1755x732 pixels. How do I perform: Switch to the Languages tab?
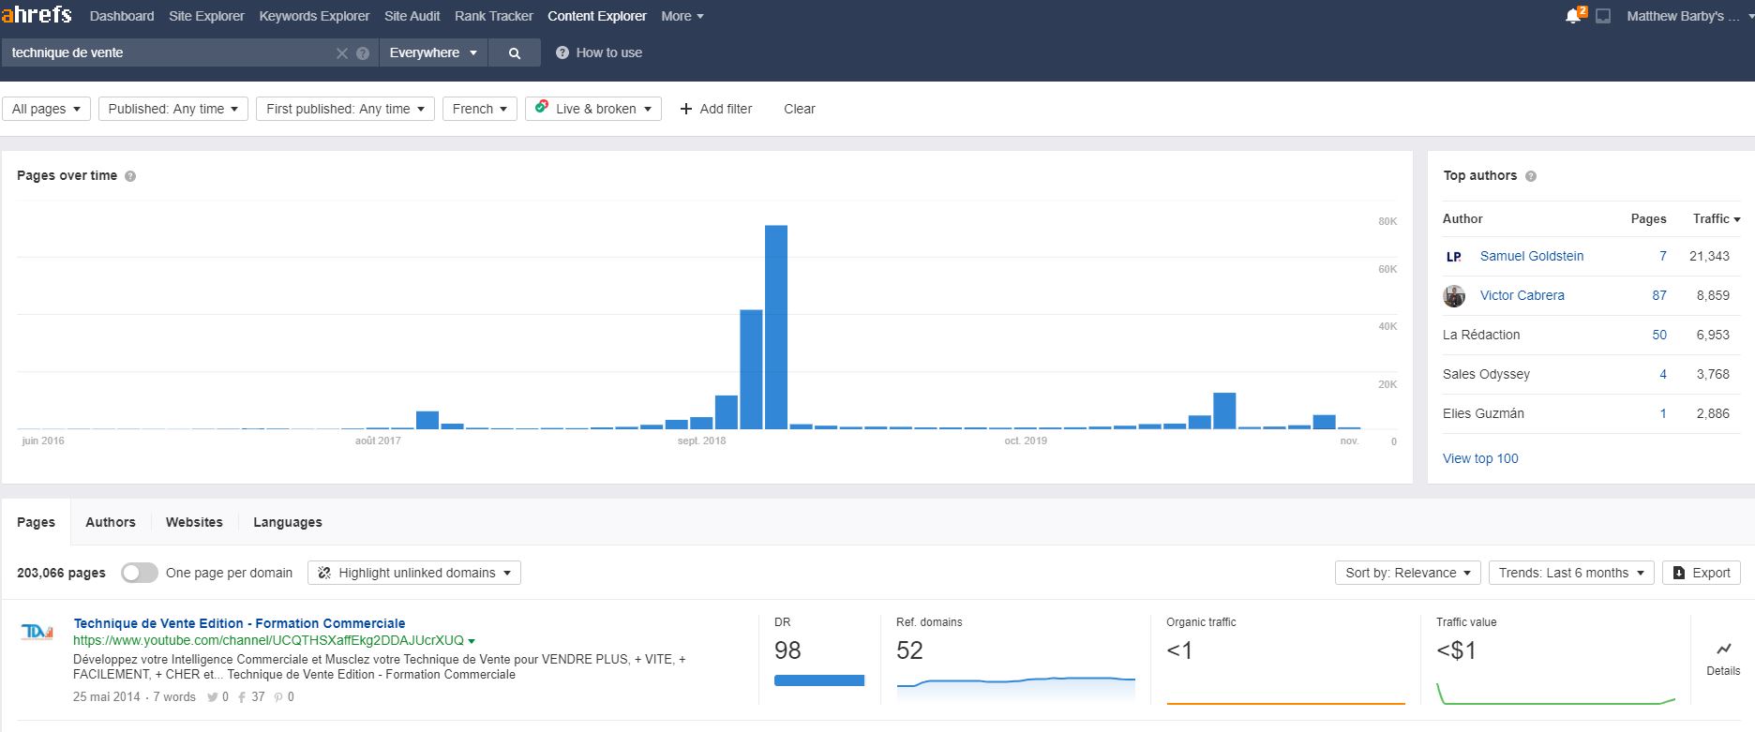(x=287, y=522)
